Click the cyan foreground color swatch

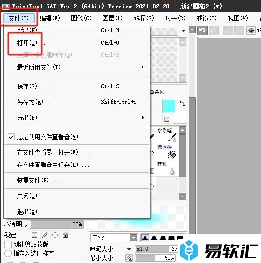click(x=169, y=106)
